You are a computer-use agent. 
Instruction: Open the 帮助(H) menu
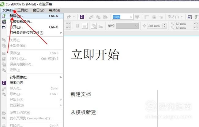(54, 10)
